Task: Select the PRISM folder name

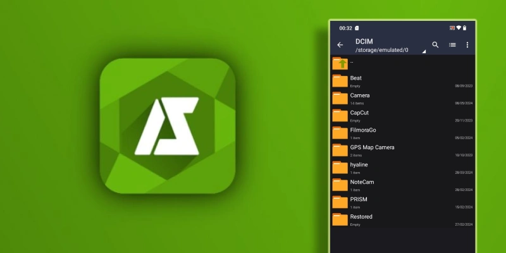Action: click(x=359, y=199)
